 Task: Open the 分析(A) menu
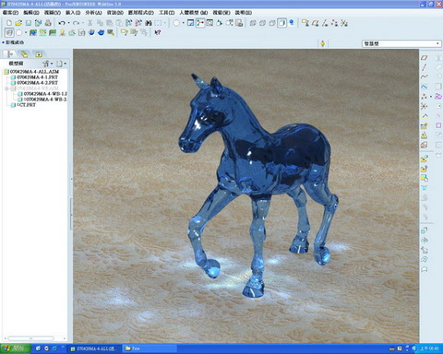(93, 13)
